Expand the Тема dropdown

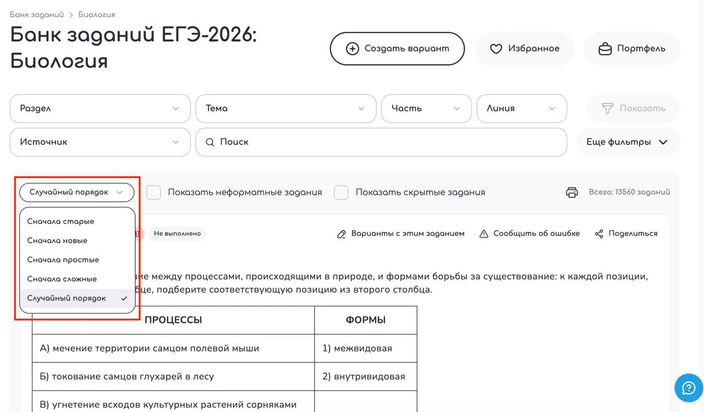pos(286,108)
